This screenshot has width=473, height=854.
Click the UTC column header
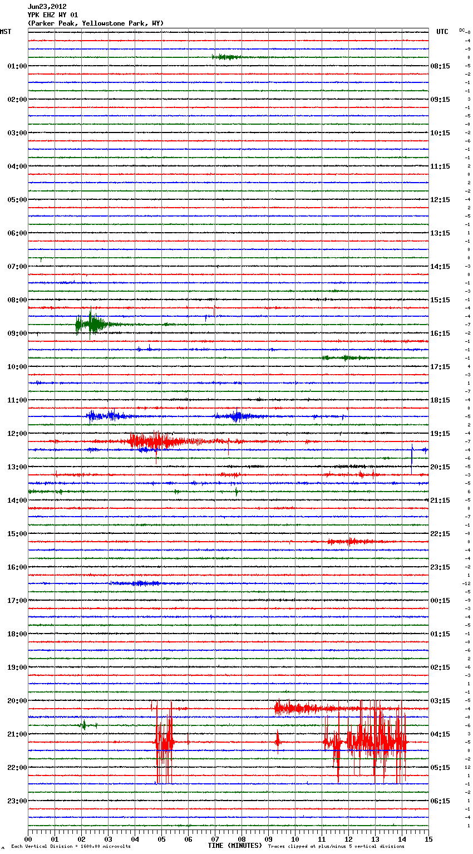(x=442, y=32)
